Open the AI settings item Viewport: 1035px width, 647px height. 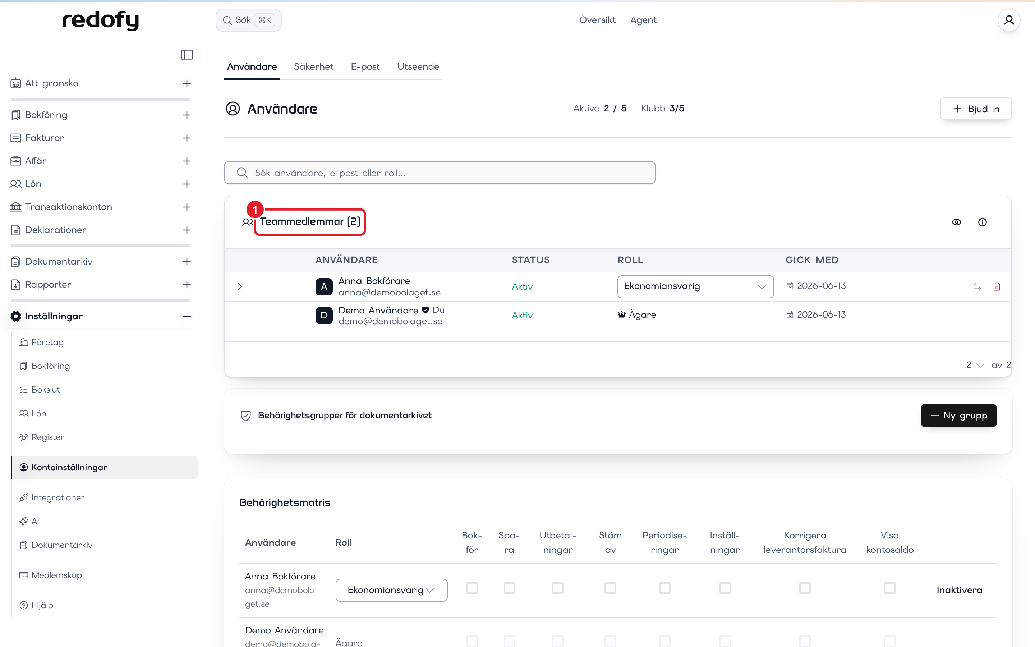35,521
